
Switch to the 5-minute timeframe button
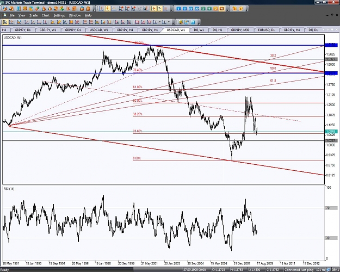tap(185, 9)
